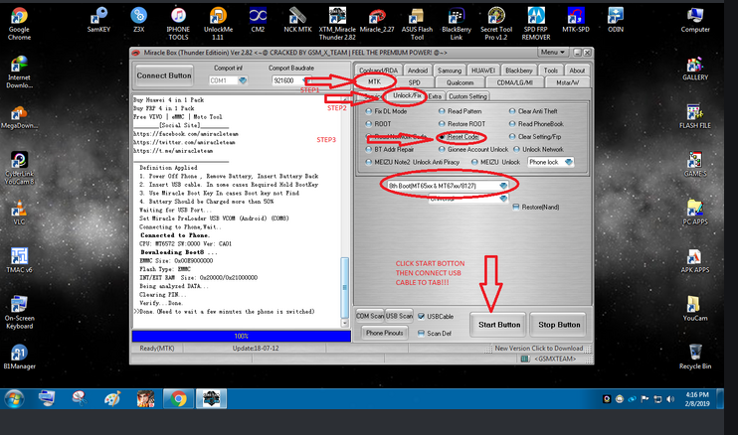The height and width of the screenshot is (435, 738).
Task: Open the VLC desktop shortcut
Action: (x=19, y=213)
